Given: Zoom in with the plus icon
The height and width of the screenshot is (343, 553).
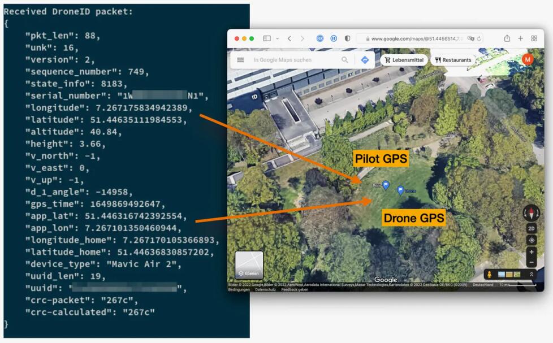Looking at the screenshot, I should 532,252.
